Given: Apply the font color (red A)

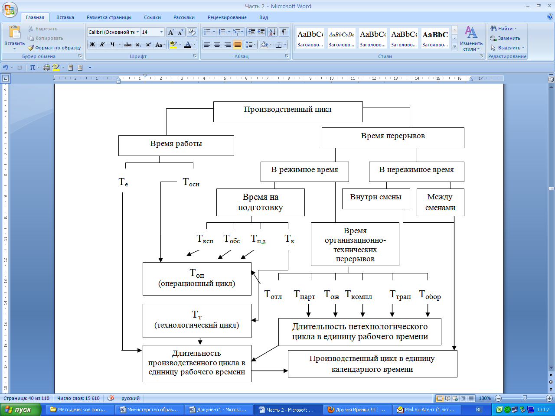Looking at the screenshot, I should click(188, 45).
